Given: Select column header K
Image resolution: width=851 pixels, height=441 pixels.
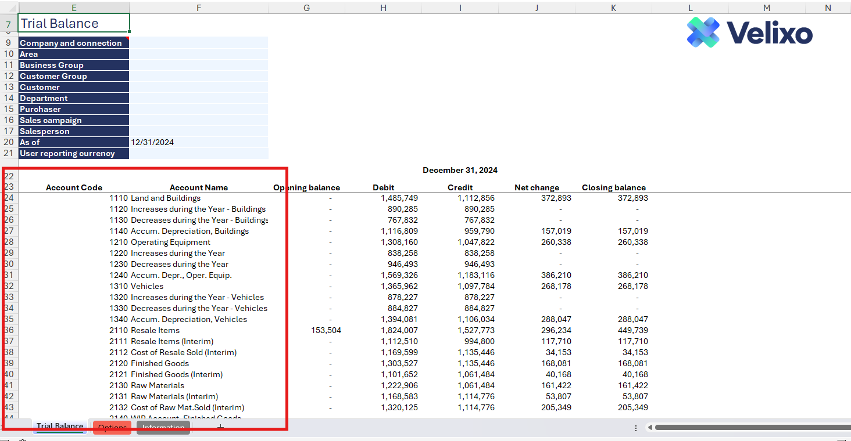Looking at the screenshot, I should click(613, 8).
